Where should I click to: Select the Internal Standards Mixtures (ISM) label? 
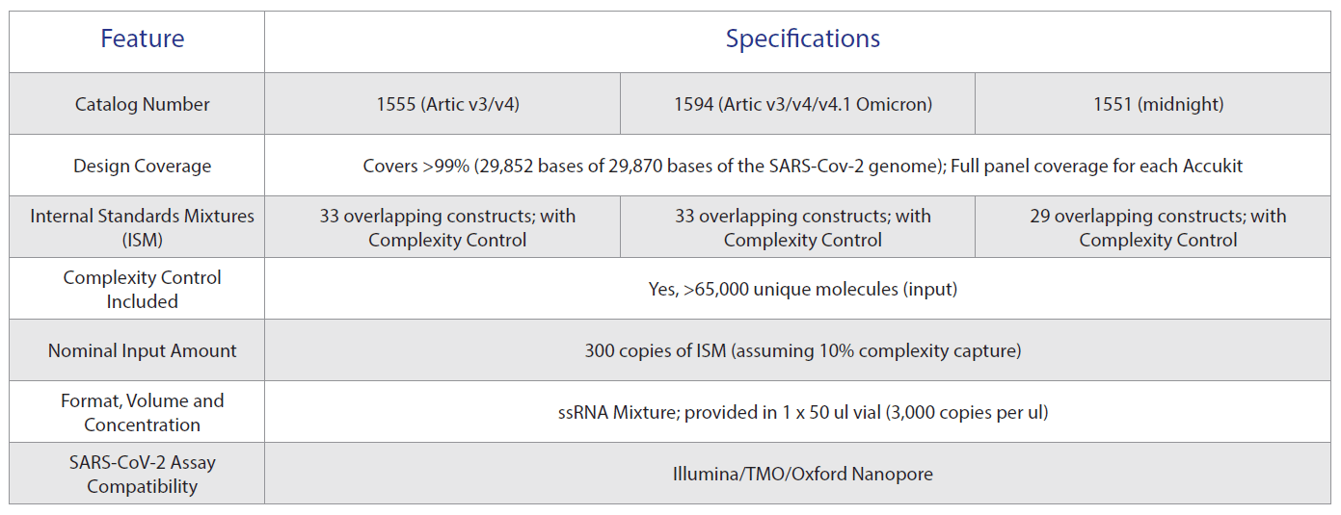coord(143,227)
